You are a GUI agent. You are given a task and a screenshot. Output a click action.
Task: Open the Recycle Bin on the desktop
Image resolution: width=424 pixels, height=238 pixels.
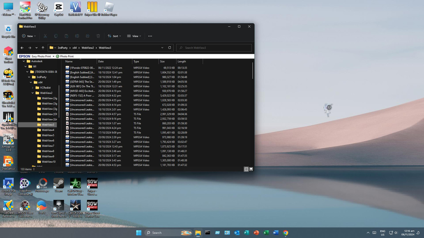[8, 31]
